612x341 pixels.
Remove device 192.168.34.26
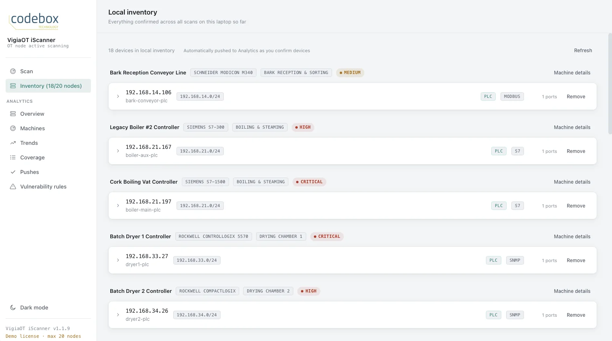[576, 315]
